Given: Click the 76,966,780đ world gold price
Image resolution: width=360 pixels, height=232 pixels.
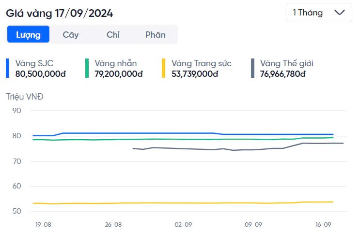Looking at the screenshot, I should 282,74.
